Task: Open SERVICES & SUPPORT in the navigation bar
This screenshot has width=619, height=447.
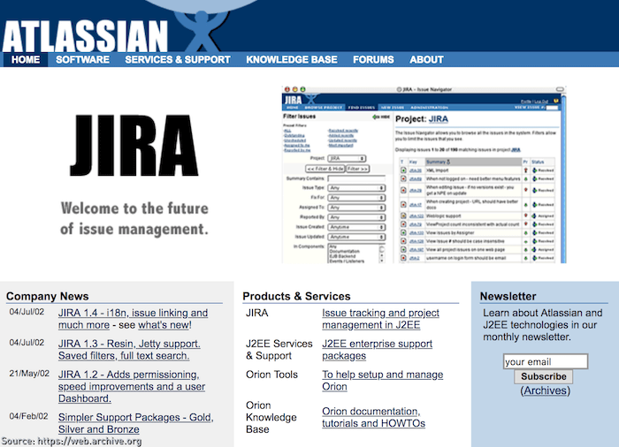Action: pyautogui.click(x=178, y=59)
